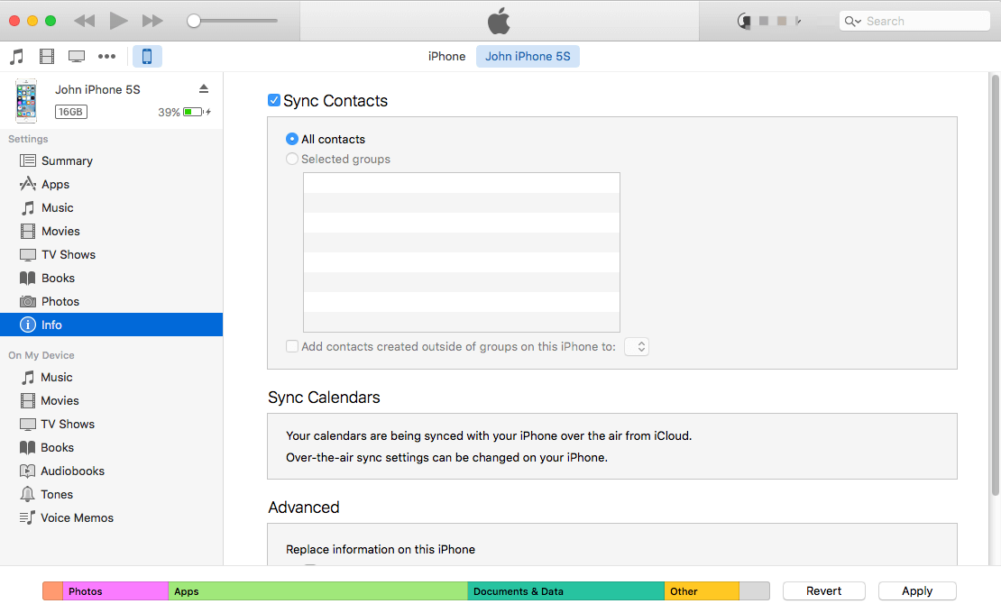Open the contact group destination popup
Viewport: 1001px width, 613px height.
(637, 346)
